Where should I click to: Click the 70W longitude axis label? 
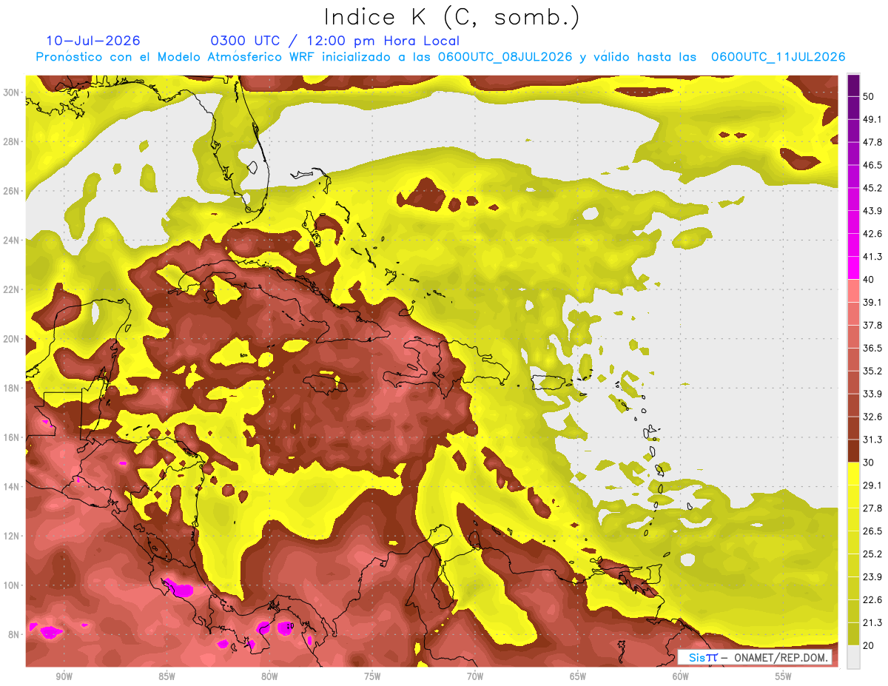pos(475,676)
